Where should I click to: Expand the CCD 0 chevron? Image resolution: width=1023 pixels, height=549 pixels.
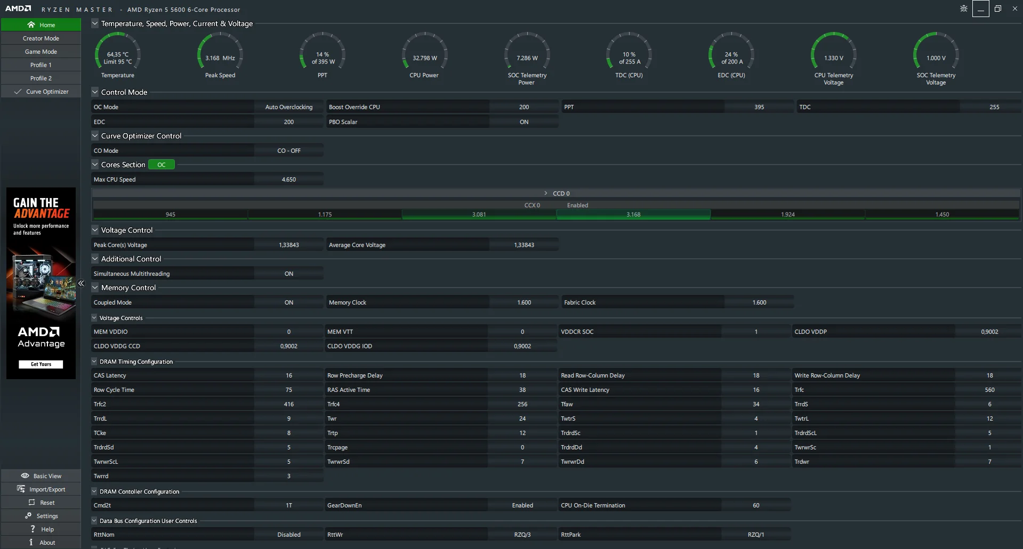point(545,193)
